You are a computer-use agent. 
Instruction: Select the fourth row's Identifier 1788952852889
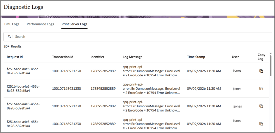point(103,124)
